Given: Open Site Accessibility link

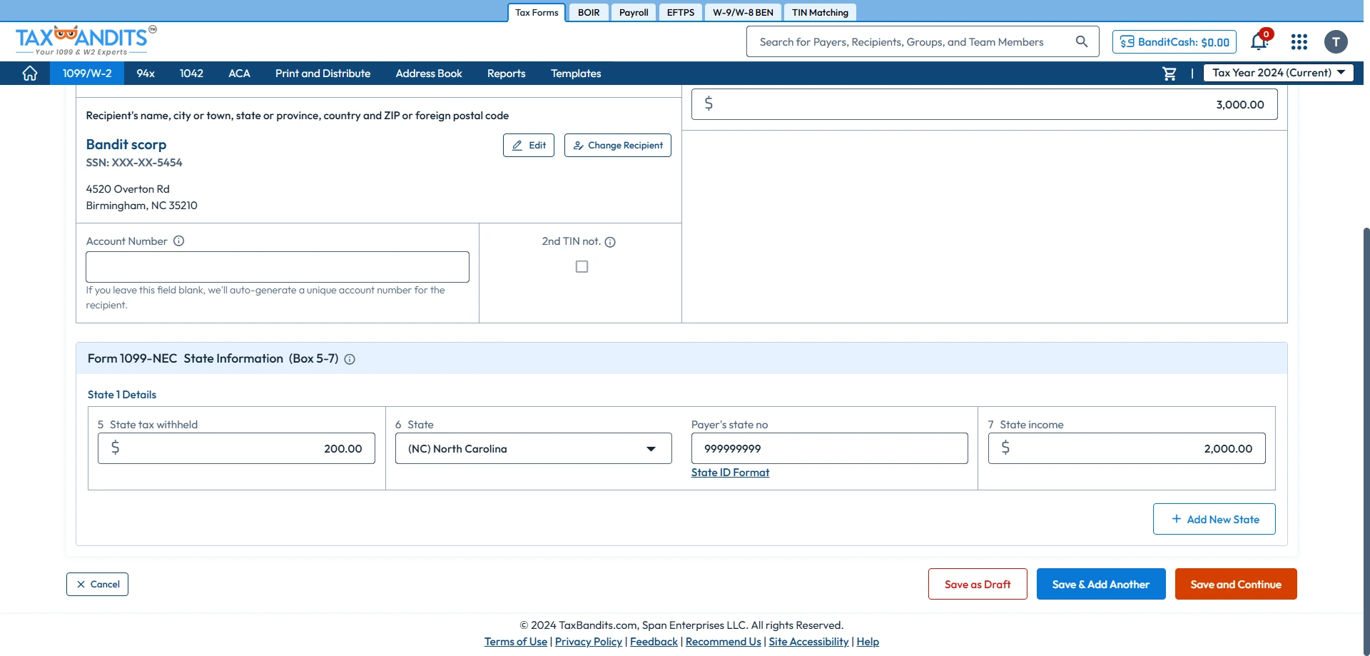Looking at the screenshot, I should 808,642.
